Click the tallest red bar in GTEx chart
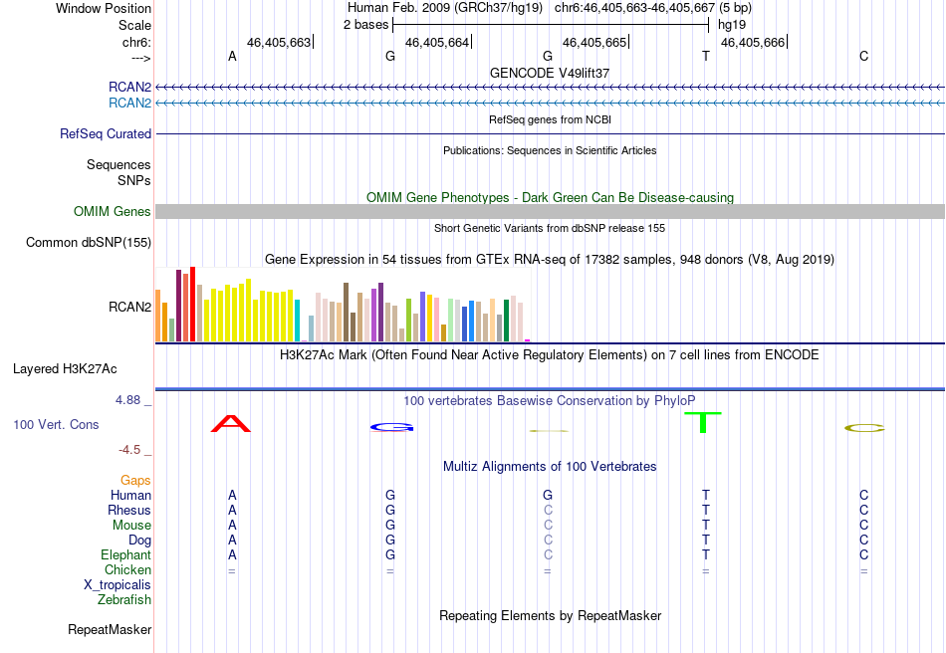The image size is (946, 653). pyautogui.click(x=192, y=305)
